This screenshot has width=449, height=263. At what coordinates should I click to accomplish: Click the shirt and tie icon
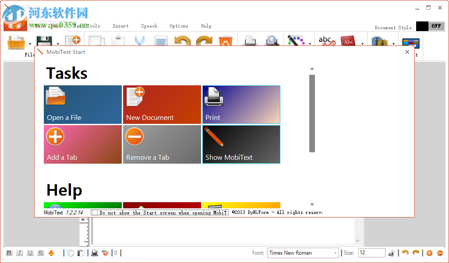click(x=379, y=41)
